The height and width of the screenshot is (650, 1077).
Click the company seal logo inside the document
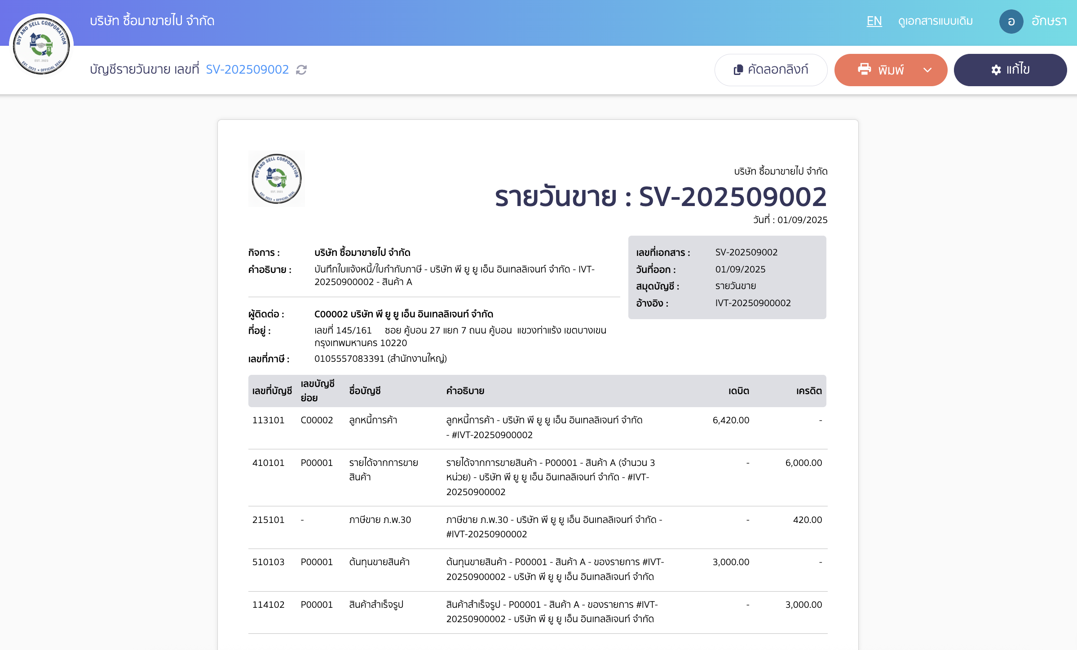pyautogui.click(x=276, y=178)
